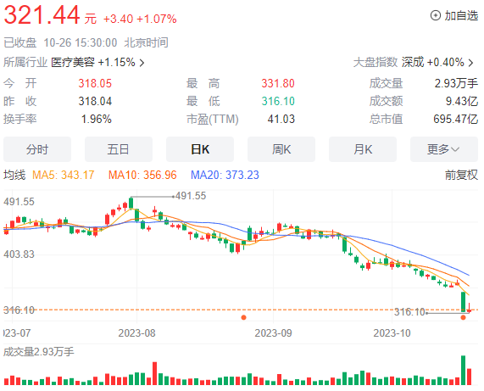Click the 最高 value 331.80
Screen dimensions: 484x391
click(x=278, y=83)
